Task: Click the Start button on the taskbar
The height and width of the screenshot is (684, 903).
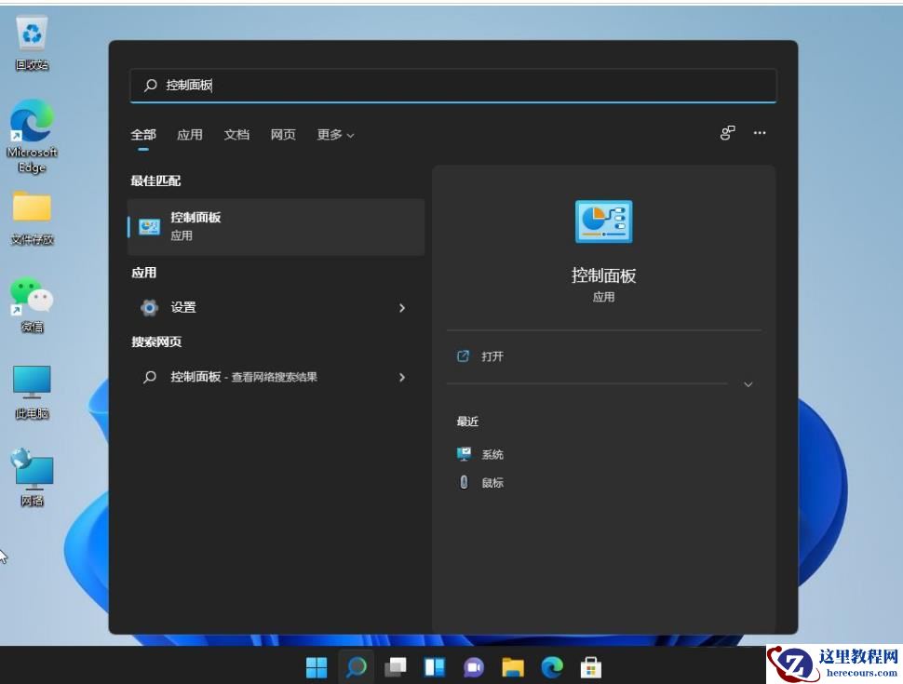Action: 317,667
